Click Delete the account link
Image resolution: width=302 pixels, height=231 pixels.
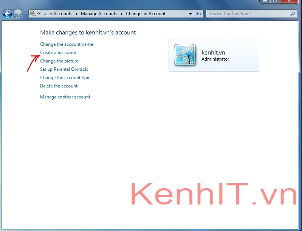59,86
